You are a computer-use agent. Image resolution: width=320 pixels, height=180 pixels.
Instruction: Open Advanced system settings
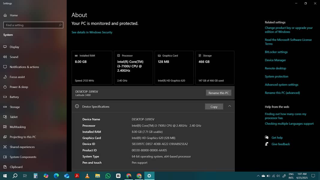click(x=282, y=85)
